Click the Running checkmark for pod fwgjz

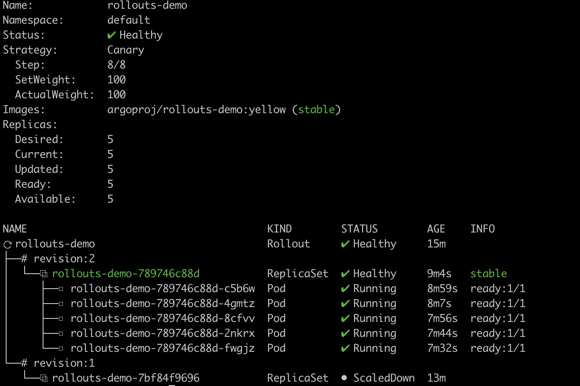point(345,348)
